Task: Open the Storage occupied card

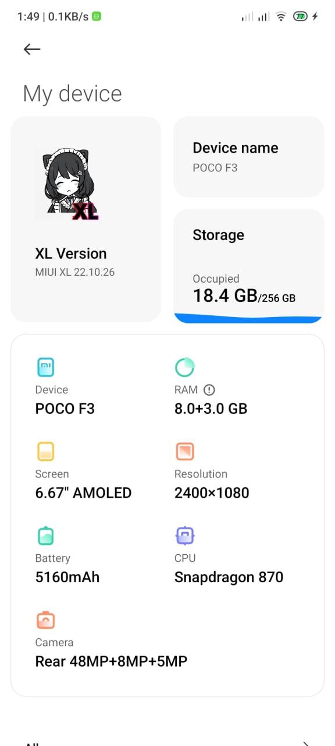Action: tap(249, 266)
